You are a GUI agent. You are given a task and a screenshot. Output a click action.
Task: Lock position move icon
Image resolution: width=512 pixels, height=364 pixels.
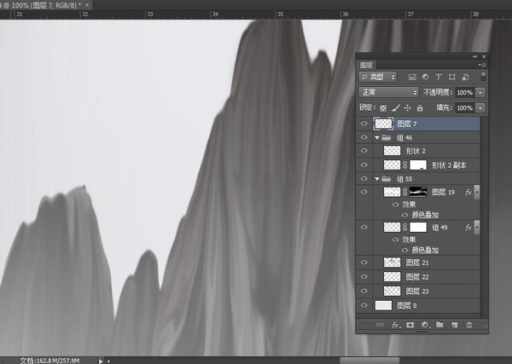coord(408,107)
